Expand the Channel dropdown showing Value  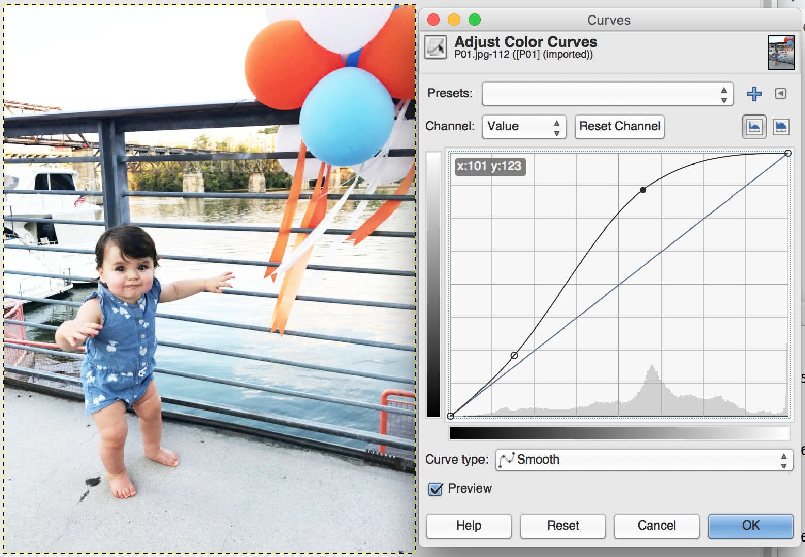523,127
